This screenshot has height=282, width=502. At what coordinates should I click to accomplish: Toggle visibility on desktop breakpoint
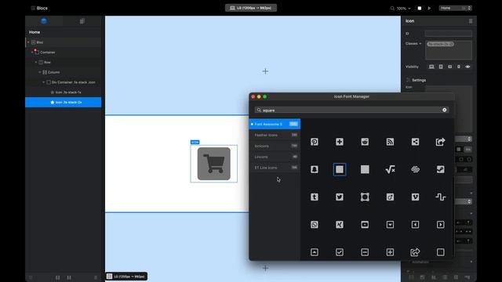(x=431, y=67)
